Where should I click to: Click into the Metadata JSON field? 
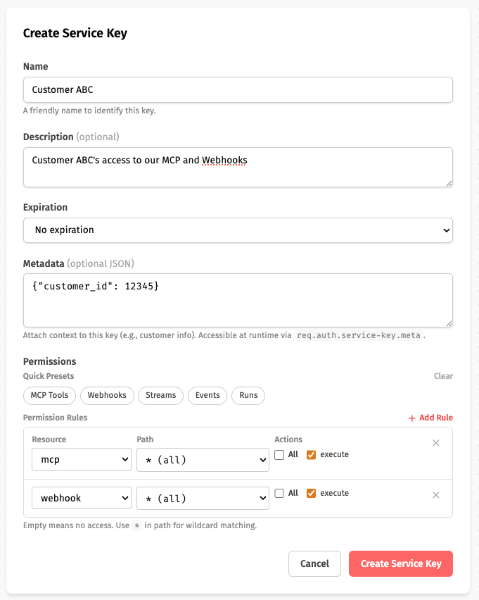click(238, 300)
